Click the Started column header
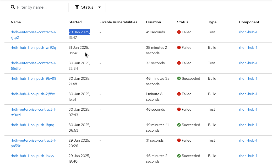 tap(75, 22)
